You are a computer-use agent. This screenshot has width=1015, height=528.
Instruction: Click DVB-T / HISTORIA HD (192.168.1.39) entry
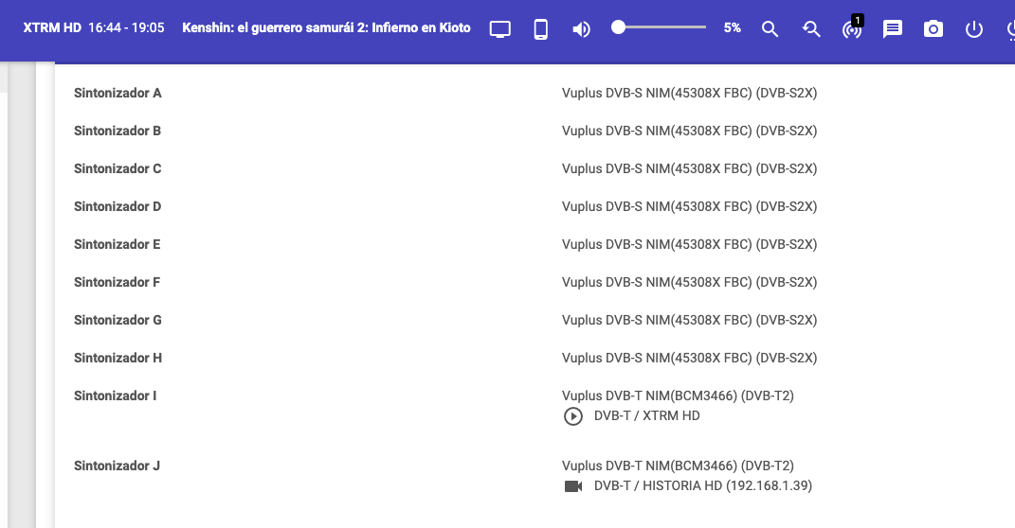pos(702,485)
